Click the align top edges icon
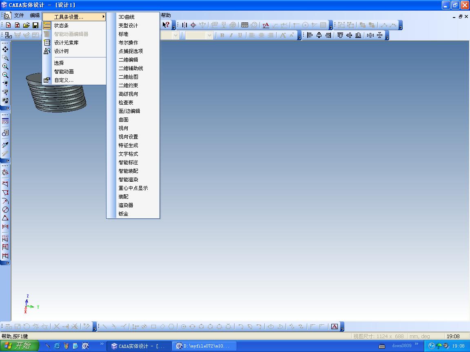This screenshot has width=470, height=352. point(340,35)
